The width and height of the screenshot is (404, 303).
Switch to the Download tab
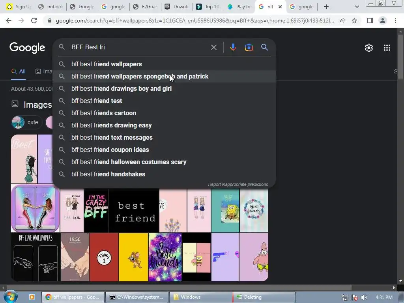coord(177,7)
